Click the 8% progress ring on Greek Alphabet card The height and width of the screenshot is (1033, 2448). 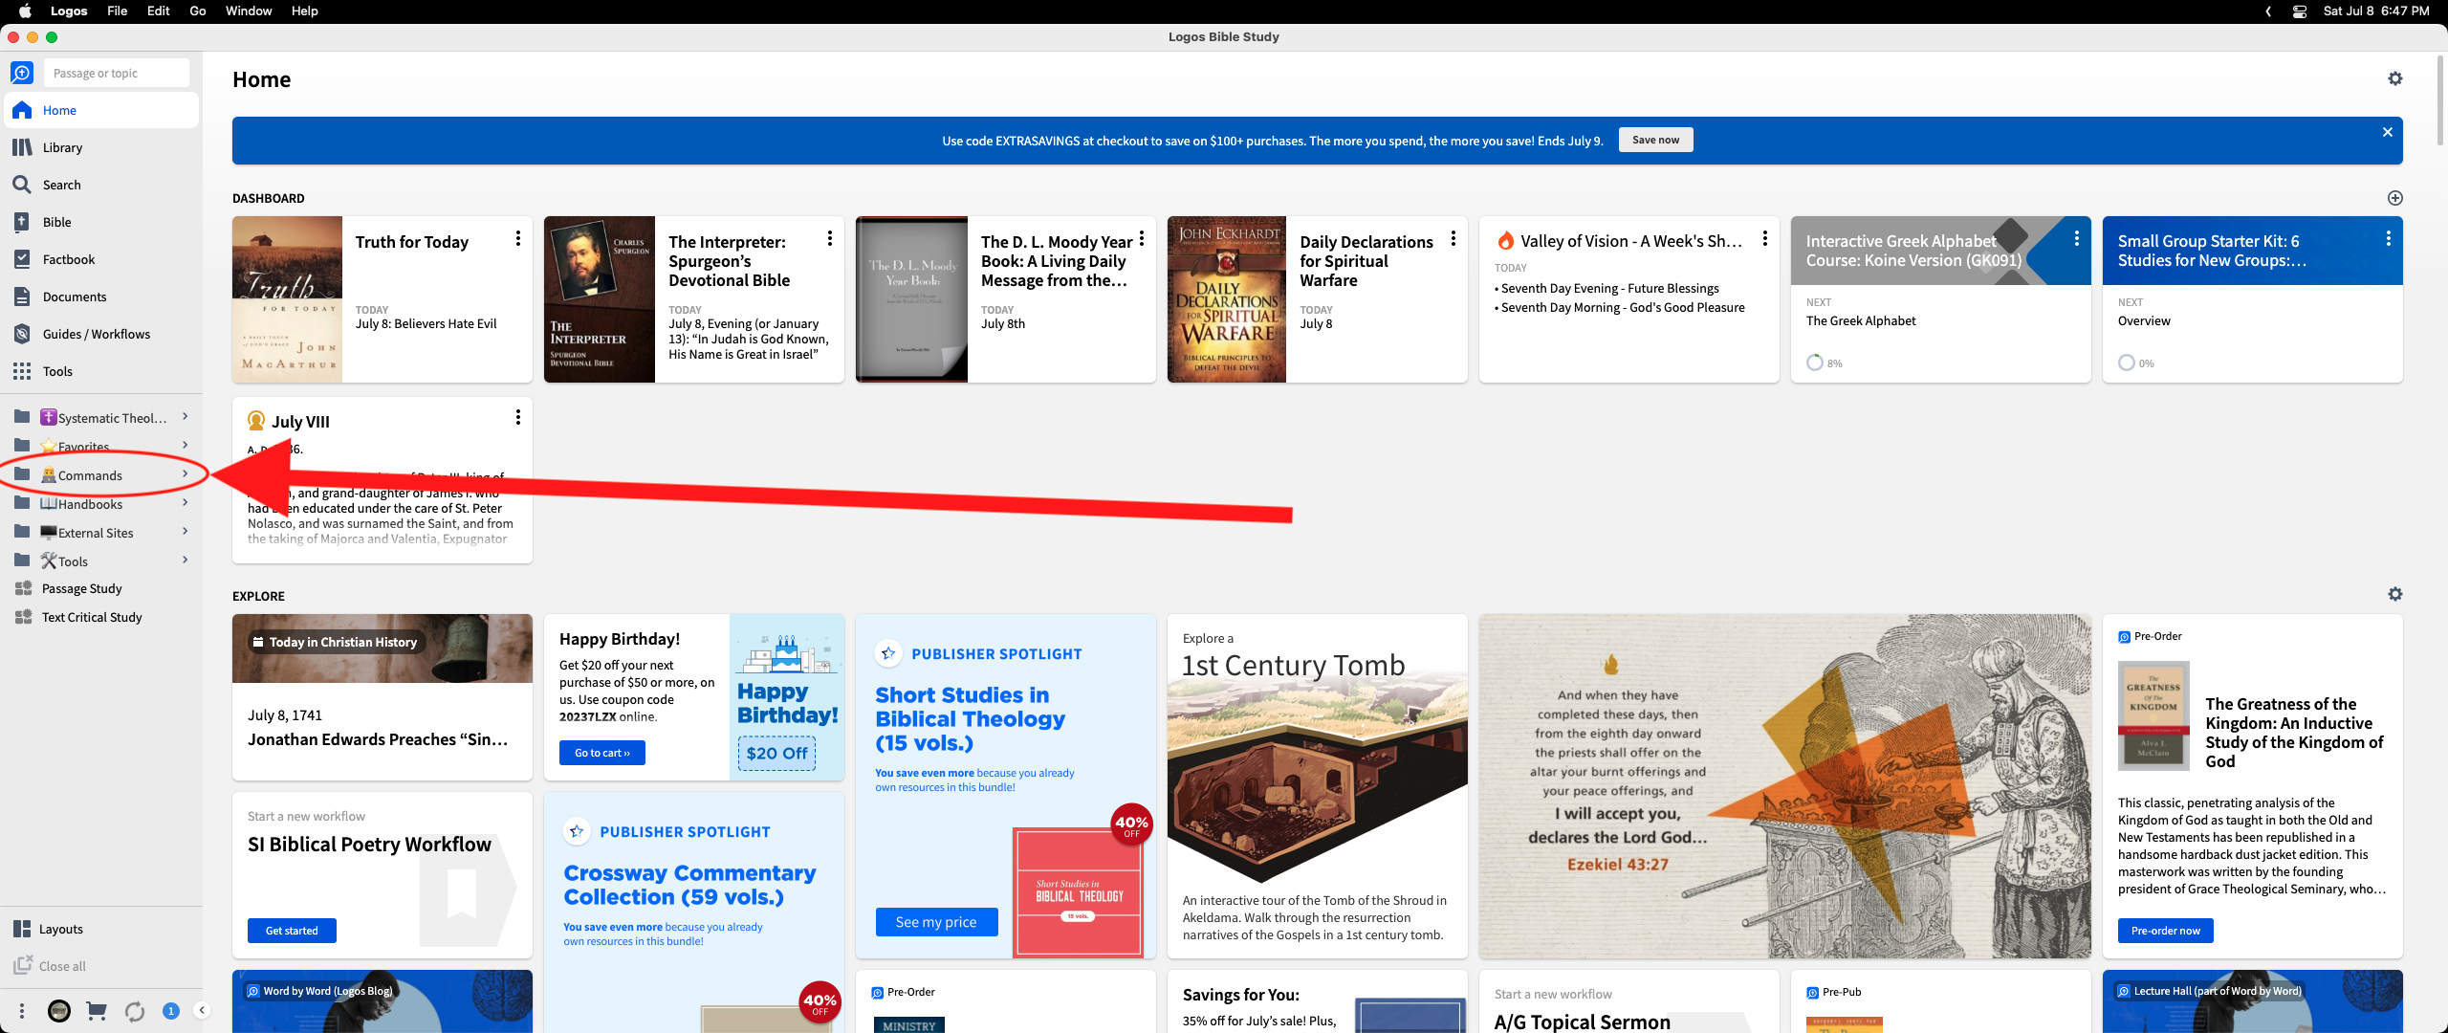coord(1815,363)
